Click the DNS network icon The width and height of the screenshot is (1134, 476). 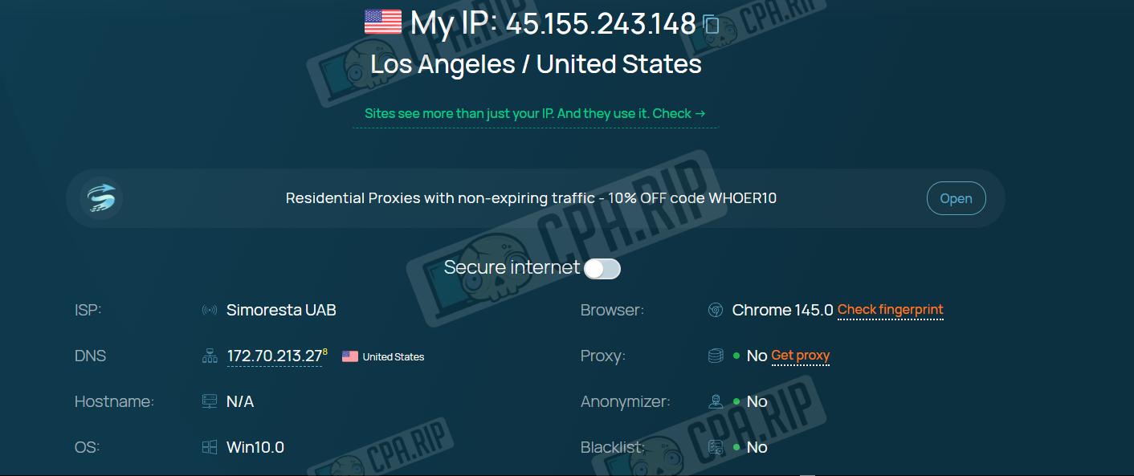[210, 356]
